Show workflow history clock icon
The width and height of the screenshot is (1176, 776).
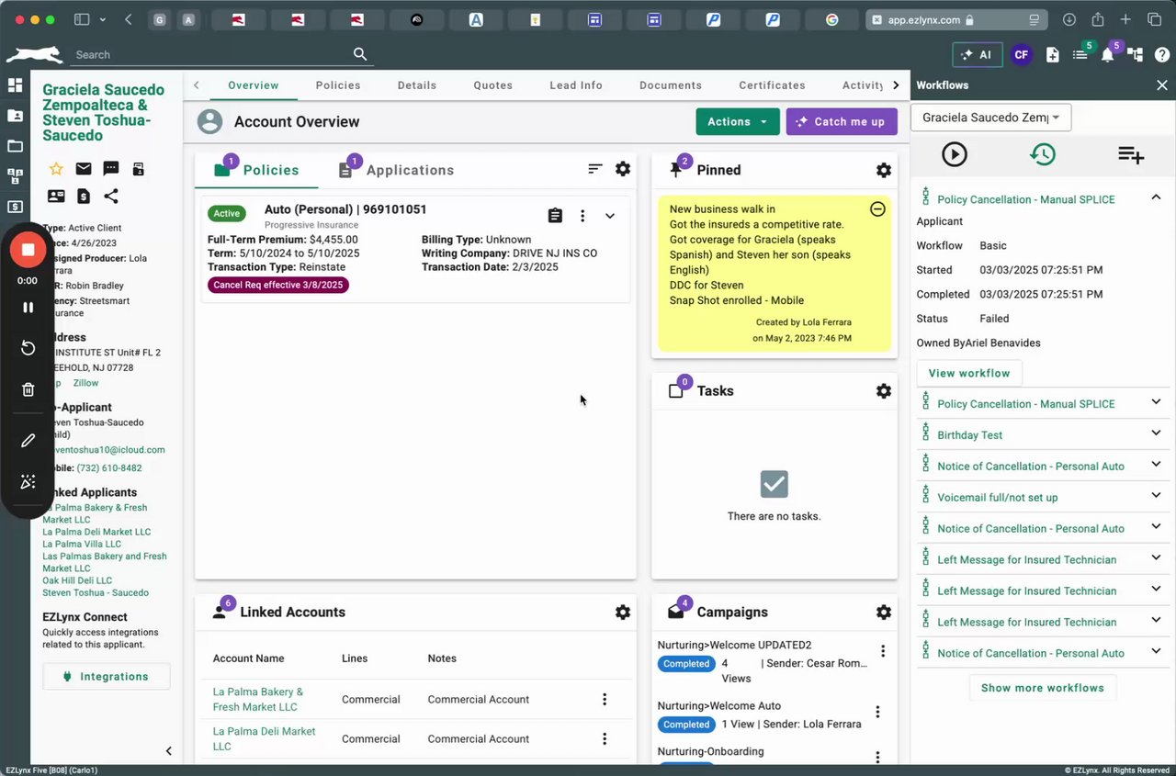pos(1043,154)
